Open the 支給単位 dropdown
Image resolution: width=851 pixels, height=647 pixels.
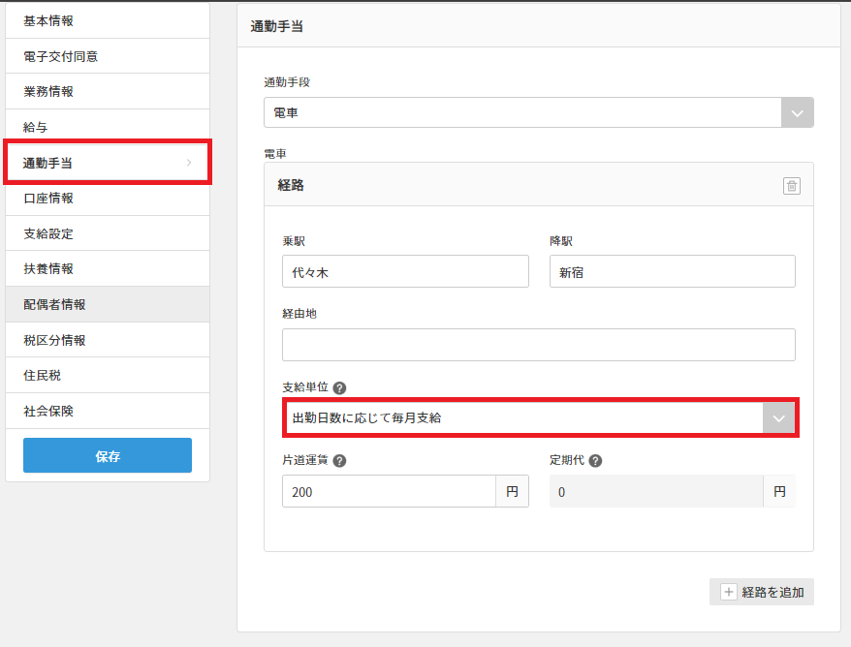pyautogui.click(x=540, y=418)
